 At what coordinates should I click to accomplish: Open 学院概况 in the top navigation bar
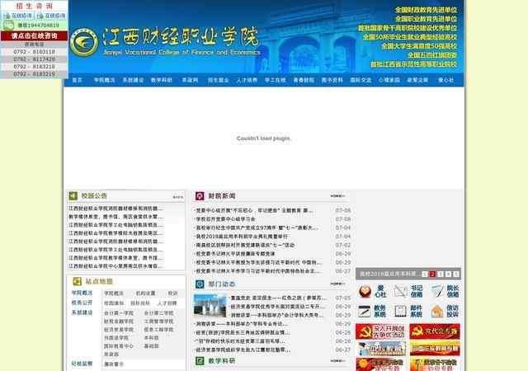click(x=105, y=80)
